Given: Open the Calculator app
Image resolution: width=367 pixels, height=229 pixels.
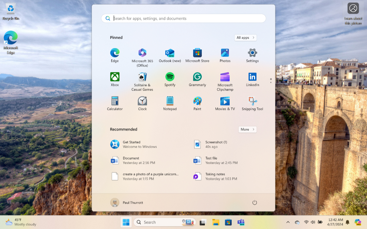Looking at the screenshot, I should [115, 101].
